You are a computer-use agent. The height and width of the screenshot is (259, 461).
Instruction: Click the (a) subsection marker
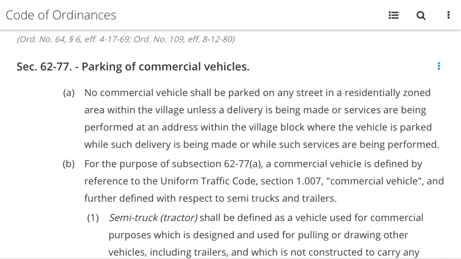coord(69,92)
